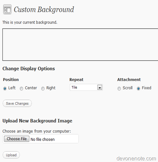Click the Custom Background page icon
Image resolution: width=158 pixels, height=162 pixels.
pyautogui.click(x=7, y=9)
